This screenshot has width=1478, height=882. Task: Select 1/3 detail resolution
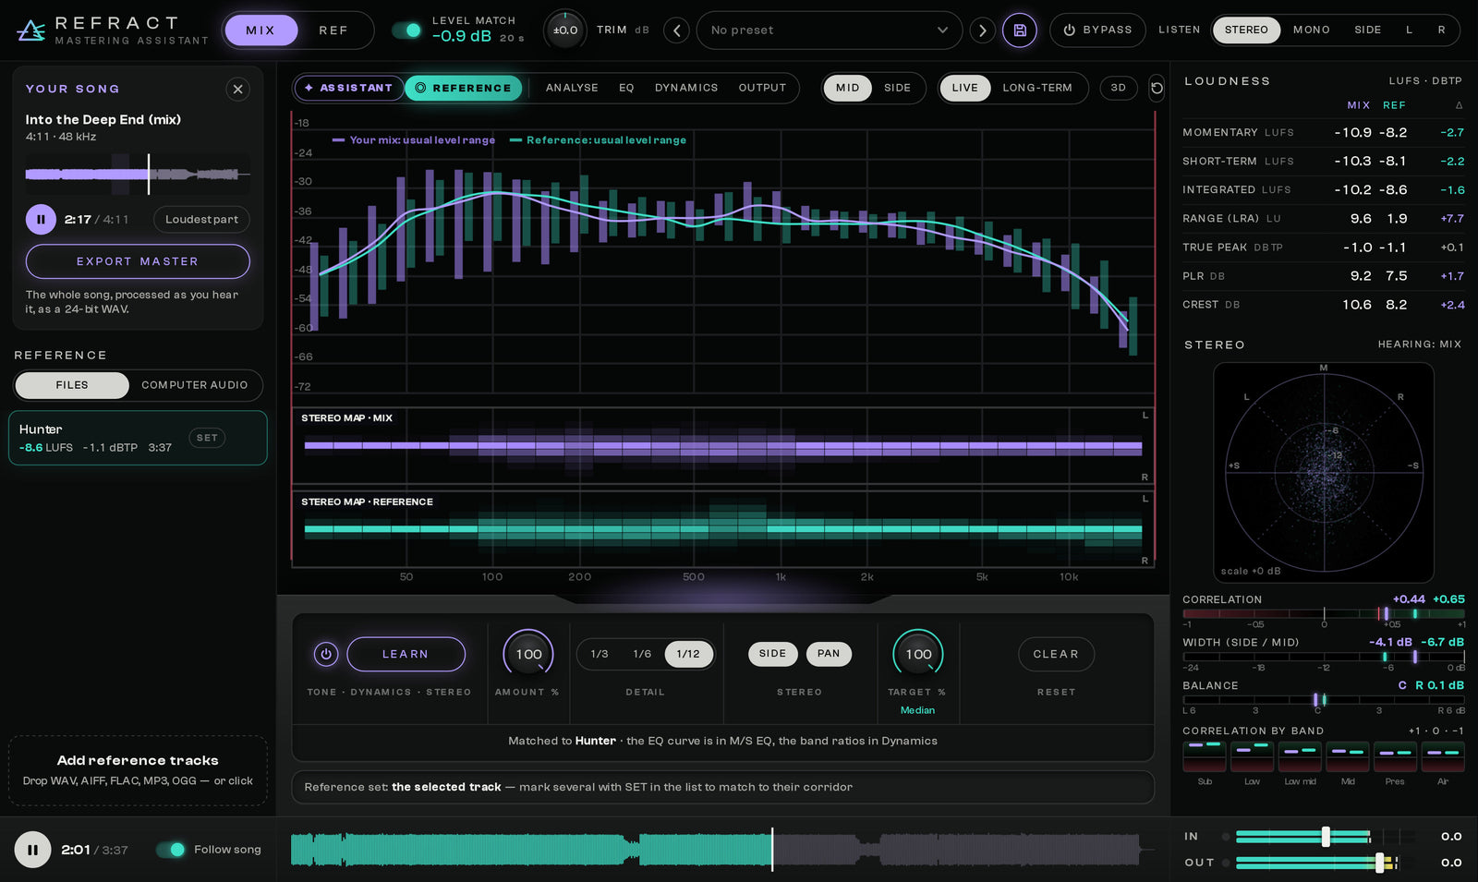click(x=600, y=654)
